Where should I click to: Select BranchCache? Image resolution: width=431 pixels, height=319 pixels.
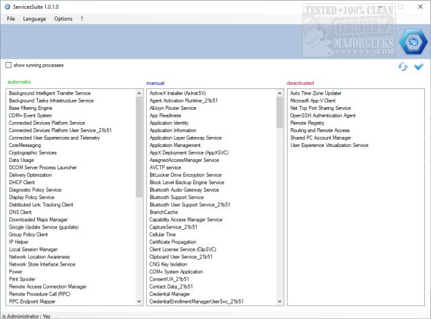164,212
